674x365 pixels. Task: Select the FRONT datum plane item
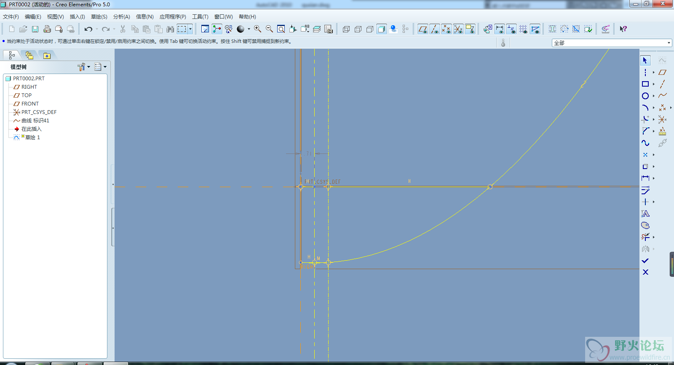(30, 104)
